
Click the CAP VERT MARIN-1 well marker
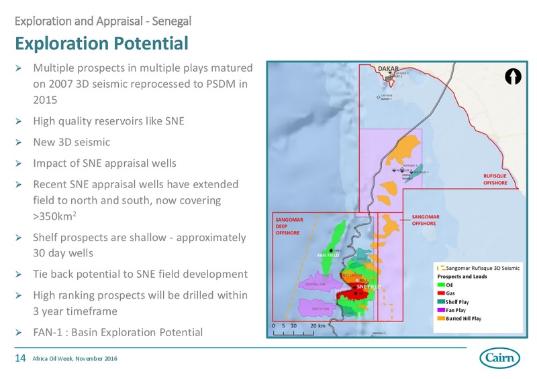[378, 97]
